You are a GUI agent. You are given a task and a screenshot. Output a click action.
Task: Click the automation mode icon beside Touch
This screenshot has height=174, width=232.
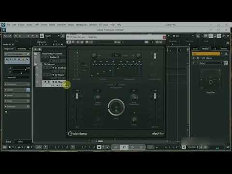click(42, 36)
